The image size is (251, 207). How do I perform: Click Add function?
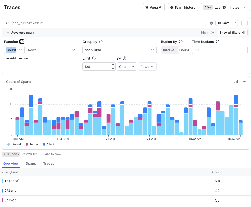pyautogui.click(x=17, y=58)
